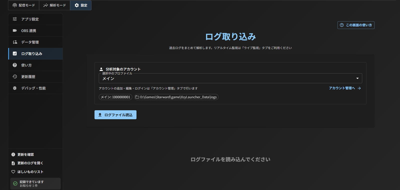Click the badge icon beside 更新を確認

tap(13, 154)
